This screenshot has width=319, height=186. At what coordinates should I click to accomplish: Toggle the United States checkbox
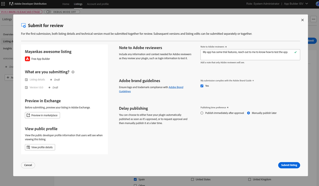pyautogui.click(x=192, y=179)
